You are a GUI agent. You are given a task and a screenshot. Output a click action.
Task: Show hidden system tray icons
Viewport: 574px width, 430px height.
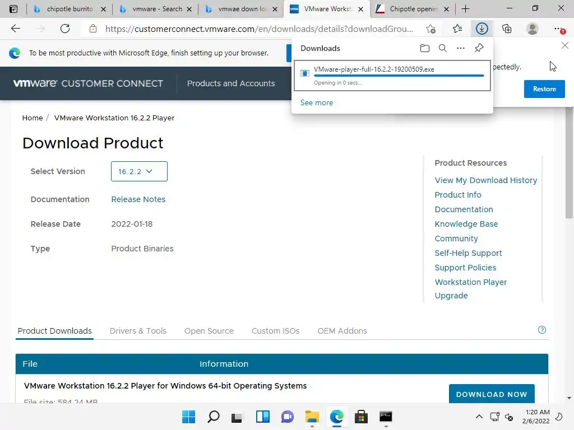[479, 417]
